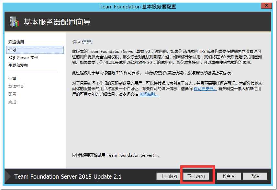The height and width of the screenshot is (190, 277).
Task: Open the 欢迎使用 wizard step
Action: tap(16, 42)
